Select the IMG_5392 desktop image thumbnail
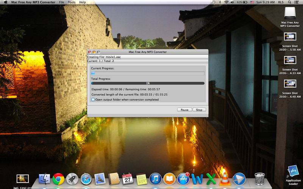 pos(23,179)
